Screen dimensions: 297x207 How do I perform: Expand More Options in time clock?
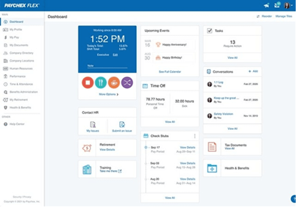[x=109, y=94]
